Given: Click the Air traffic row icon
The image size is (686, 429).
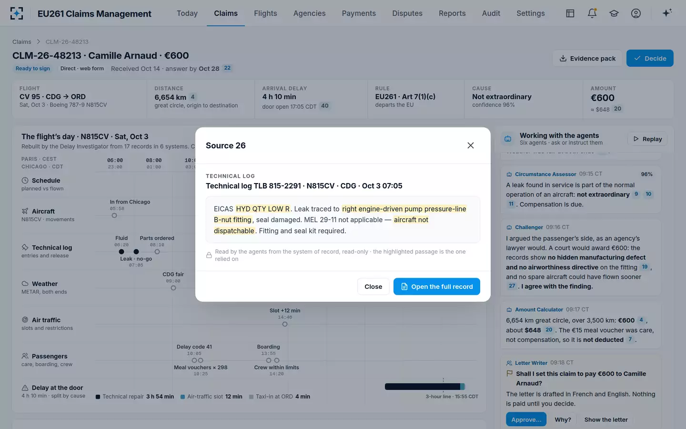Looking at the screenshot, I should (25, 320).
